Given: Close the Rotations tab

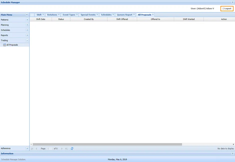Looking at the screenshot, I should (x=59, y=14).
